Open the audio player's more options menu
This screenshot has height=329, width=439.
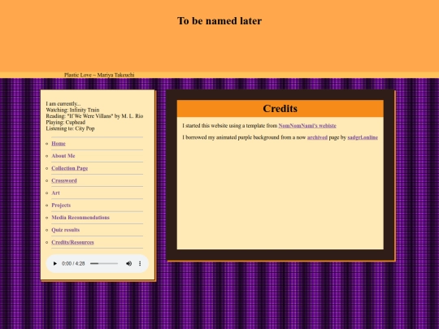(x=140, y=263)
